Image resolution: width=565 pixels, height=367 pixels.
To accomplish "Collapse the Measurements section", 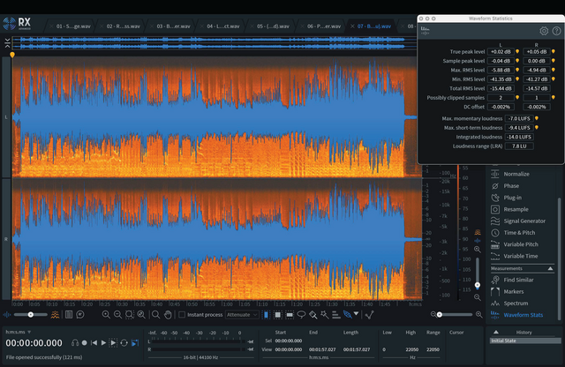I will 550,269.
